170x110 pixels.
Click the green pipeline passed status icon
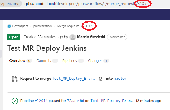15,101
